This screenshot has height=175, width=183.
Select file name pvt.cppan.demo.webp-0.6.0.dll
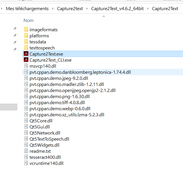point(60,109)
